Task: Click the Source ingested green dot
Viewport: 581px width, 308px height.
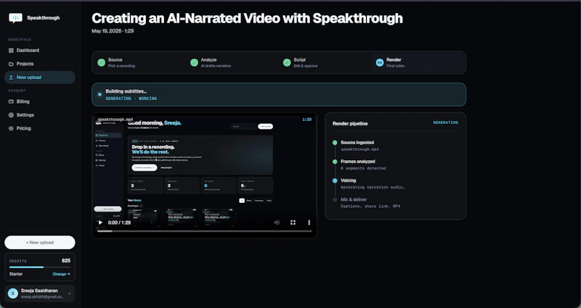Action: 335,143
